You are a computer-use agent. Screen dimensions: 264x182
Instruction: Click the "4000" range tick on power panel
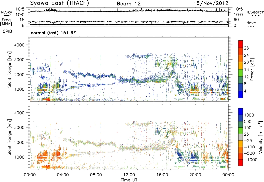pyautogui.click(x=19, y=45)
